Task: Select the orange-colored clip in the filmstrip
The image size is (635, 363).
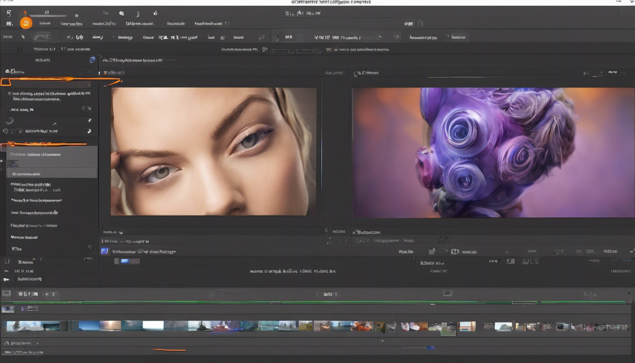Action: click(362, 326)
